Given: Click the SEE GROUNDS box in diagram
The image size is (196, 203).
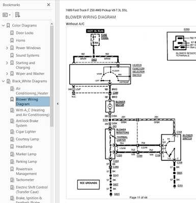Looking at the screenshot, I should coord(89,185).
